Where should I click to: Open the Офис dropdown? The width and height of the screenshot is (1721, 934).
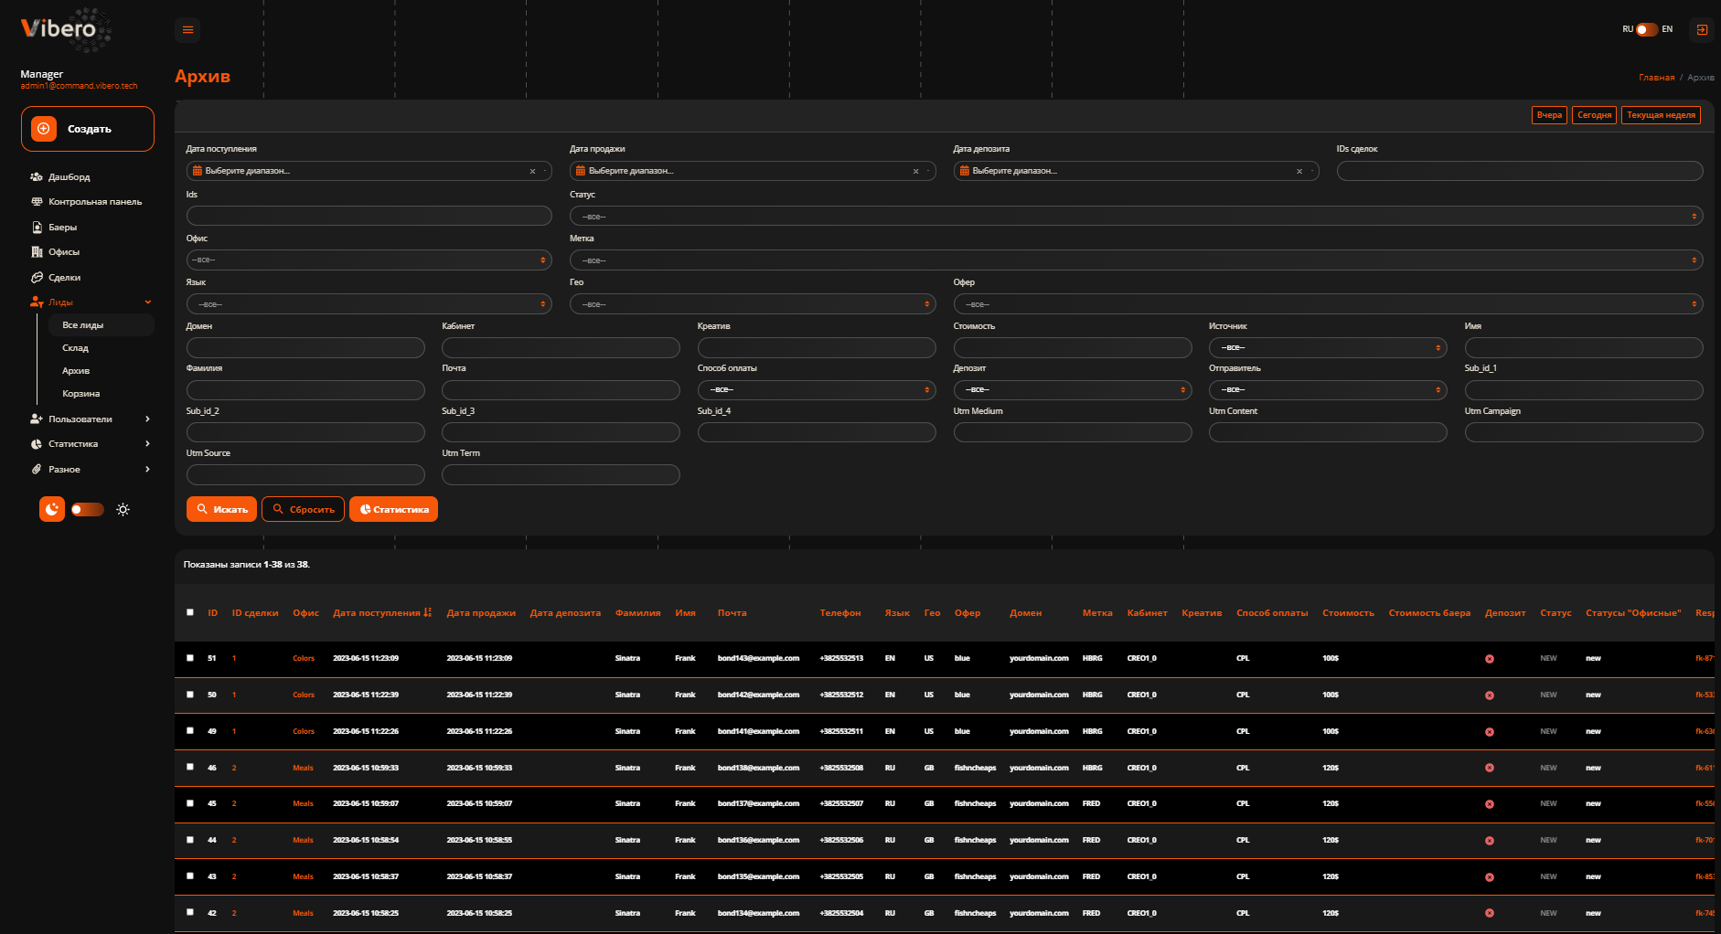pos(369,260)
